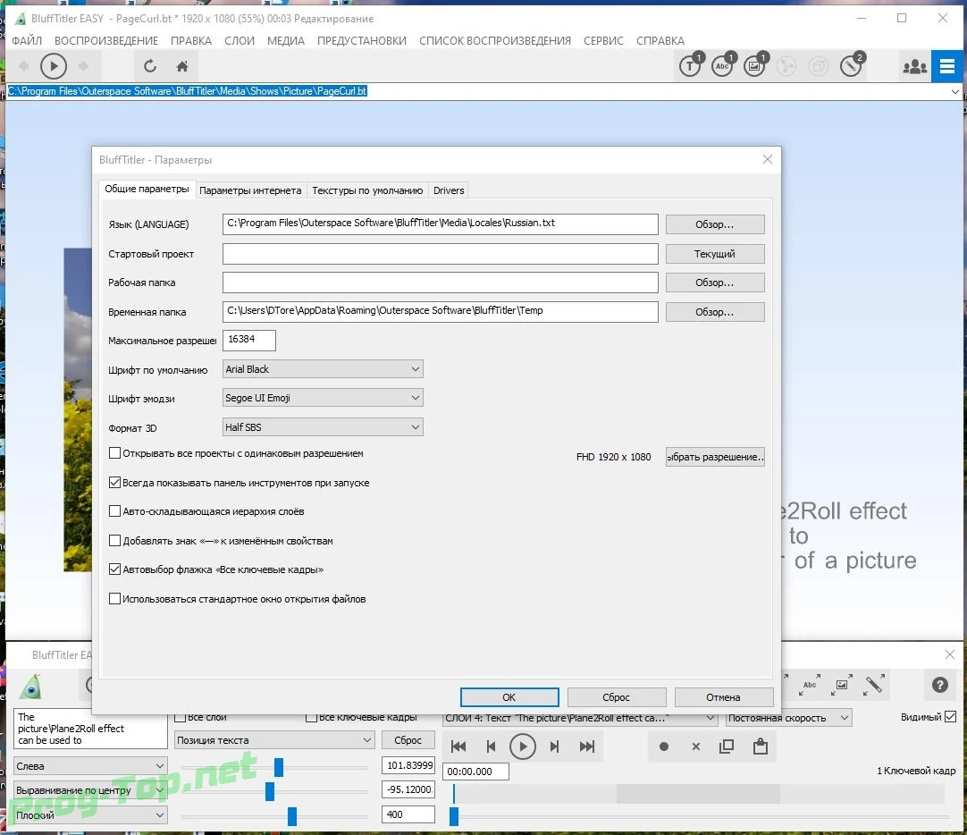
Task: Open the Позиция текста property dropdown
Action: tap(274, 740)
